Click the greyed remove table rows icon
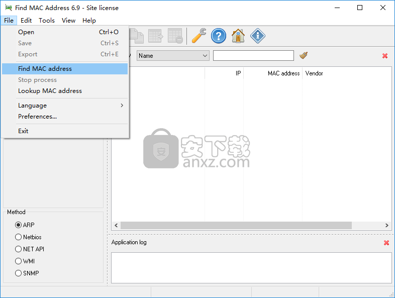This screenshot has width=395, height=298. tap(175, 36)
